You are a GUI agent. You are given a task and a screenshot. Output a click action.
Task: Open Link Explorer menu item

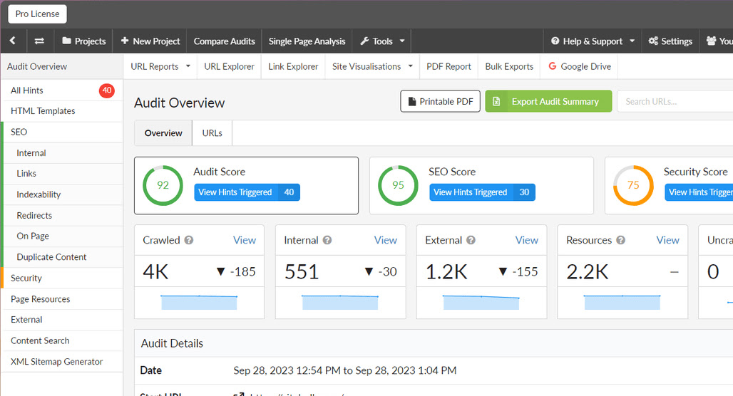coord(293,66)
